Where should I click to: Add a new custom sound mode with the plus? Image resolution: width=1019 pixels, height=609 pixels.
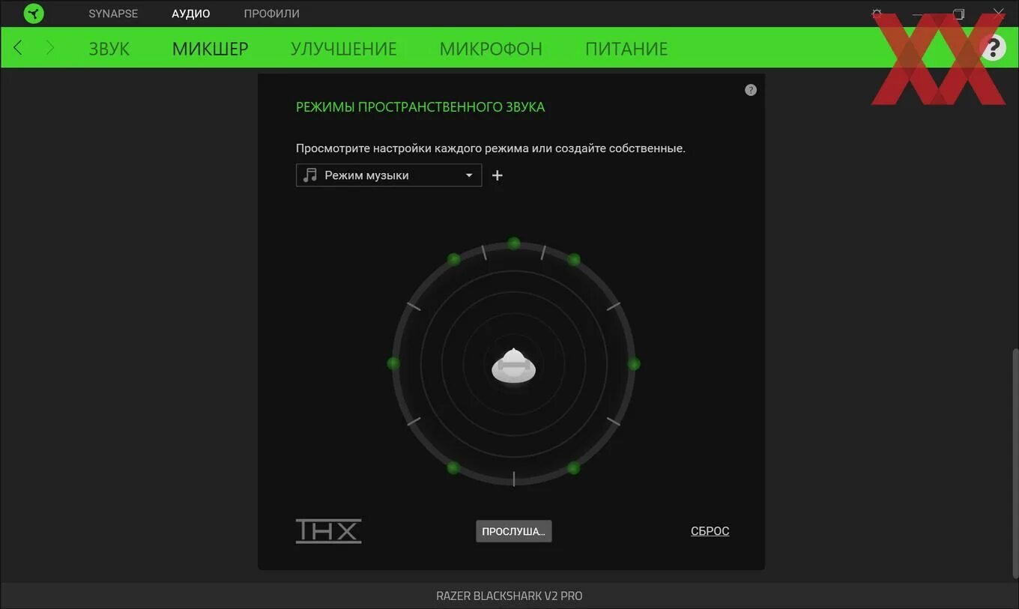click(497, 175)
